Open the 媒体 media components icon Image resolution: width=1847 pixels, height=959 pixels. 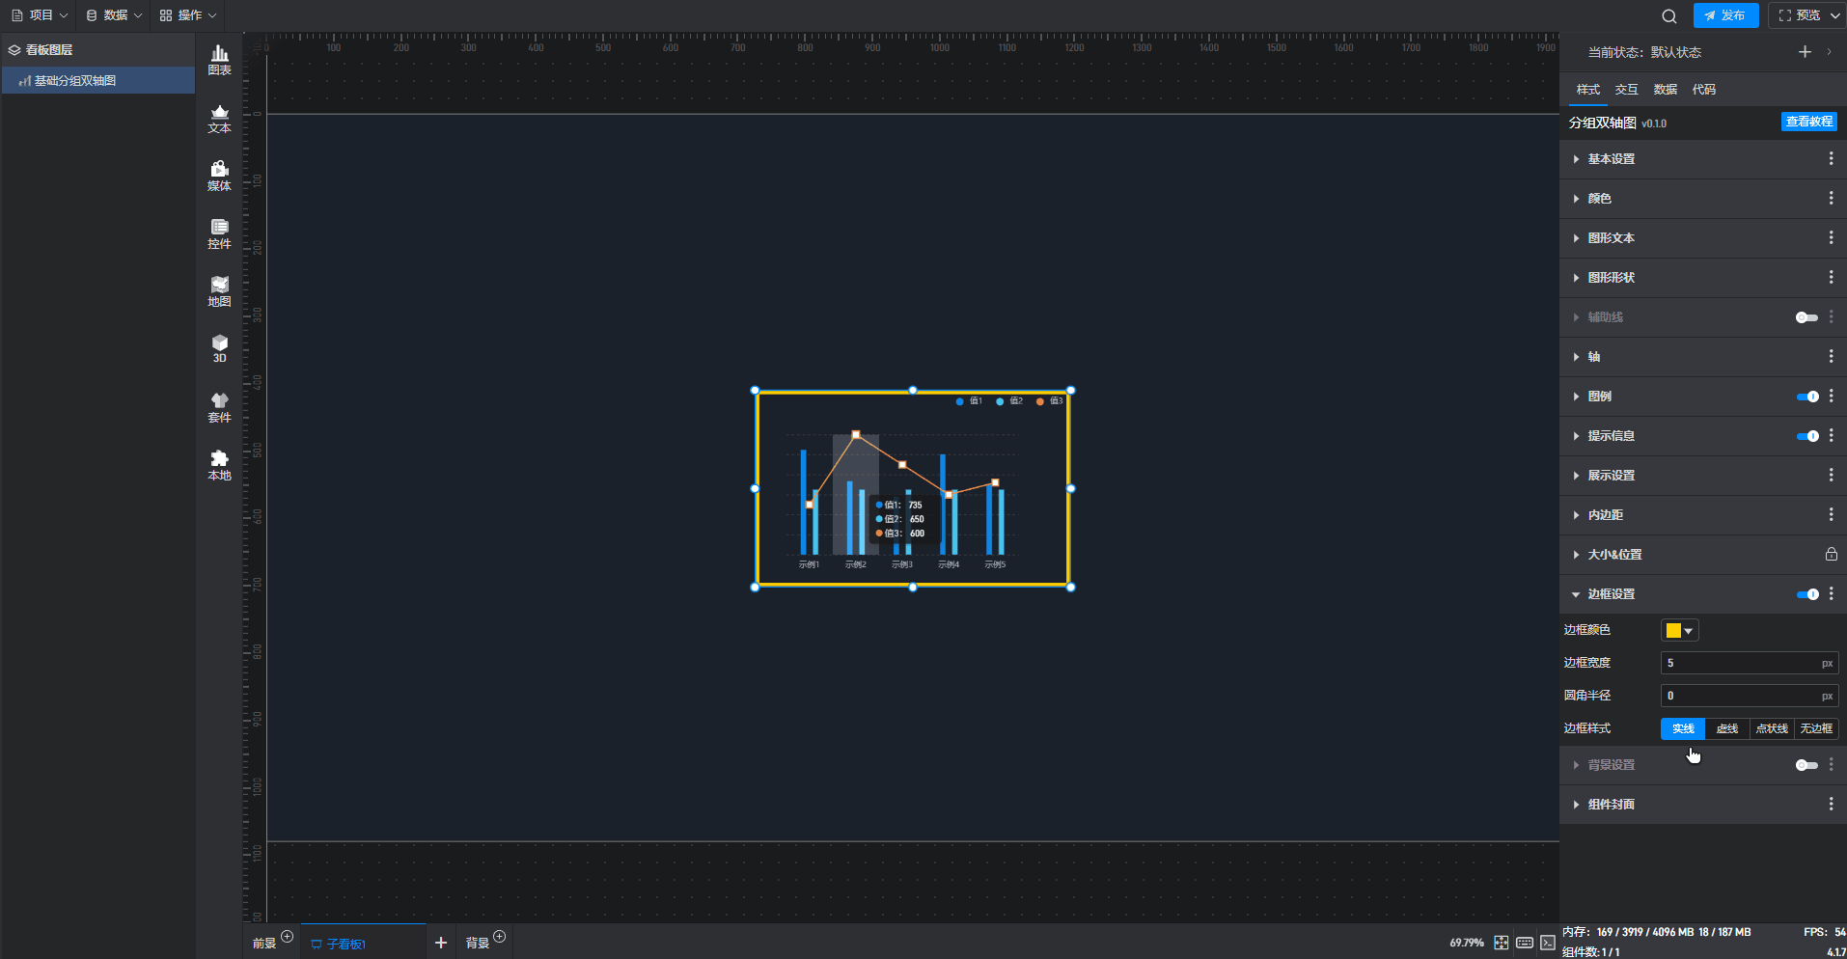tap(219, 176)
